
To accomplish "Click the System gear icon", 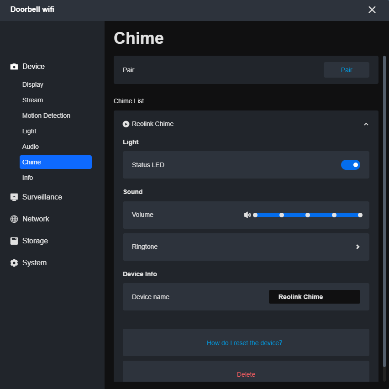I will (14, 263).
